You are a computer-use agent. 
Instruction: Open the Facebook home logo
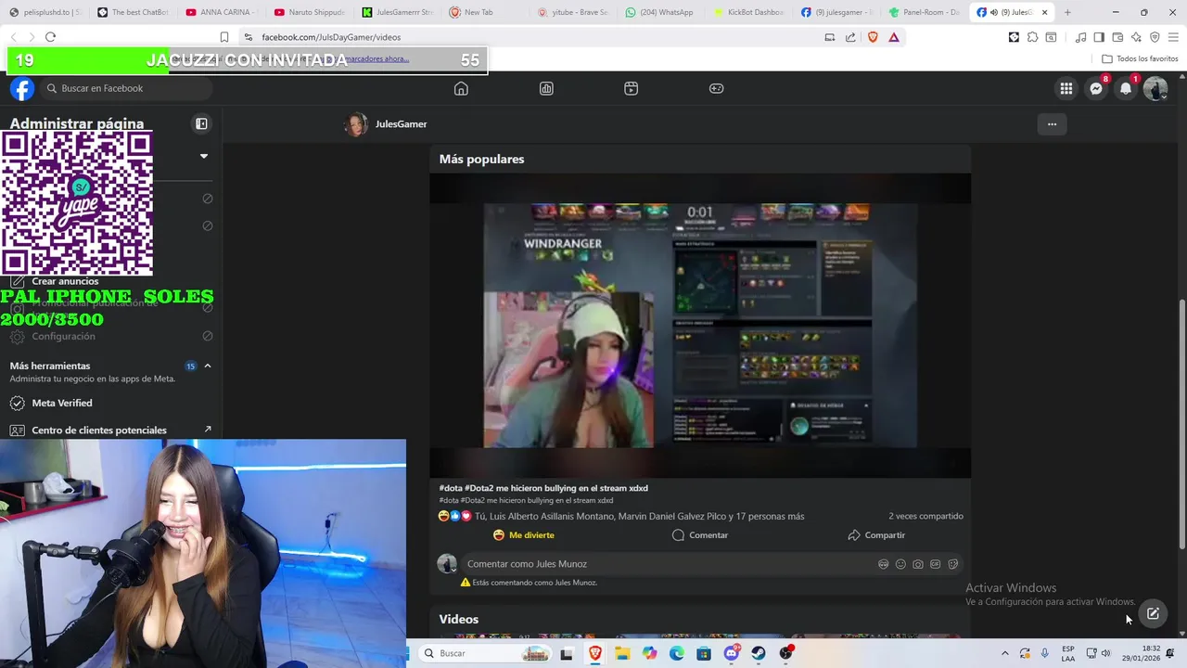[22, 88]
